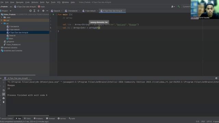The width and height of the screenshot is (219, 123).
Task: Select the Main class in project tree
Action: (11, 39)
